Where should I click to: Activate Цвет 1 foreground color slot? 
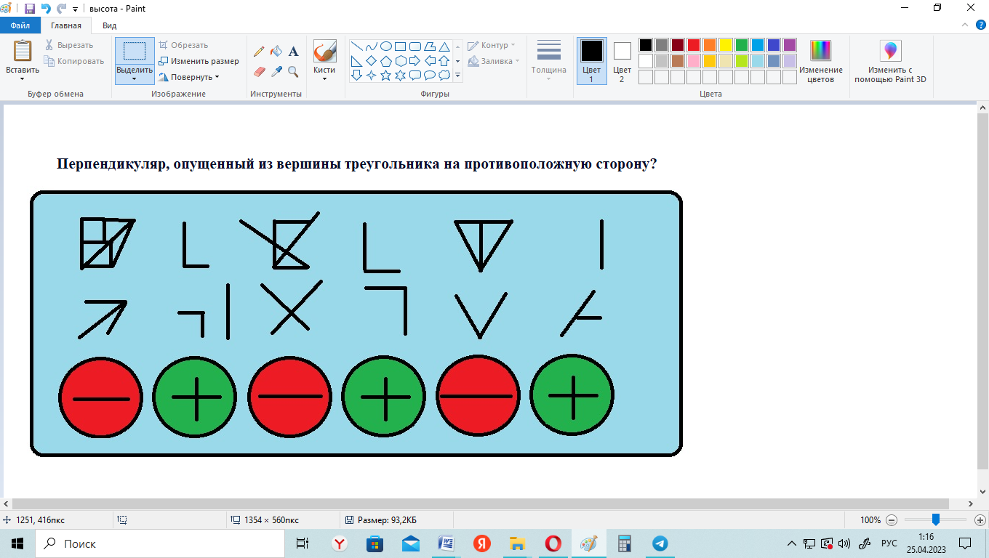point(591,61)
